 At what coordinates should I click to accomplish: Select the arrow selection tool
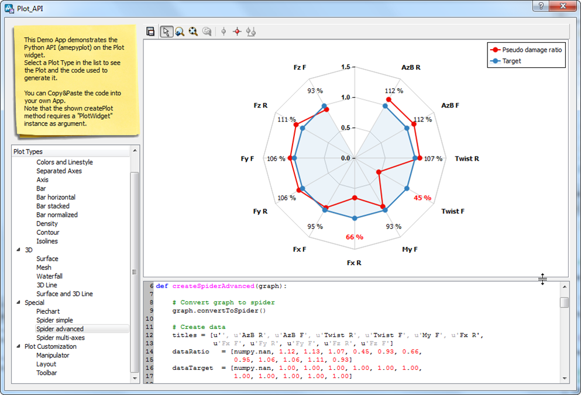click(166, 32)
